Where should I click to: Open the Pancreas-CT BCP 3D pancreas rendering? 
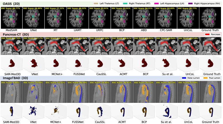tap(144, 63)
